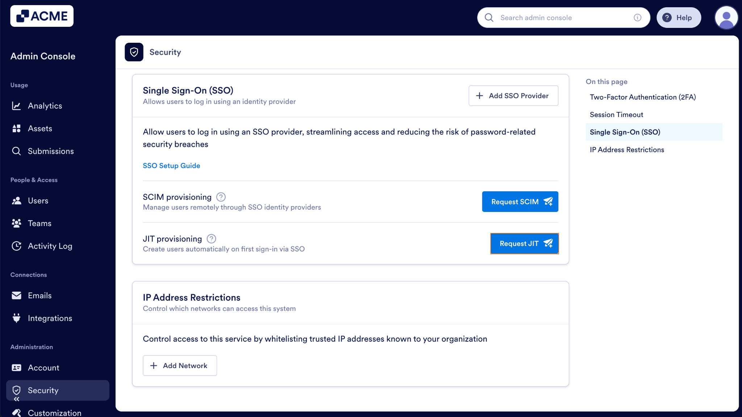Click the Security shield sidebar icon

16,390
